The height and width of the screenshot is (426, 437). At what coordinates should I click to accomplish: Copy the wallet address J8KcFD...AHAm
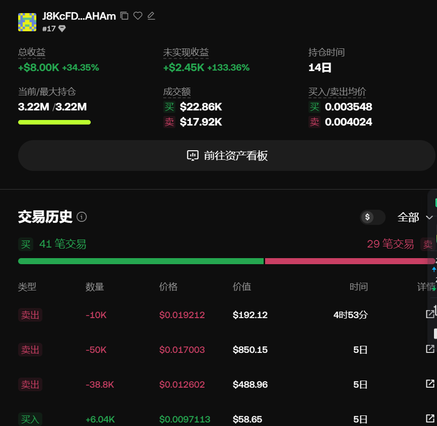(x=124, y=16)
